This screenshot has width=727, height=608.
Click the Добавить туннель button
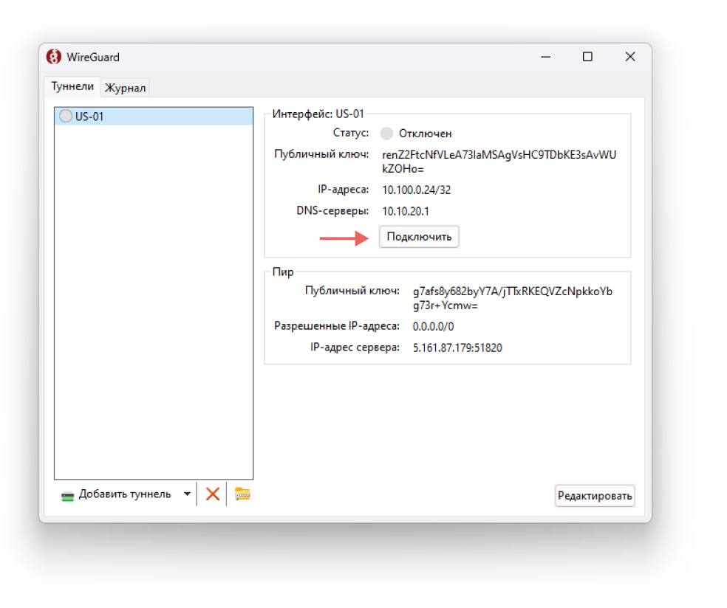tap(116, 494)
